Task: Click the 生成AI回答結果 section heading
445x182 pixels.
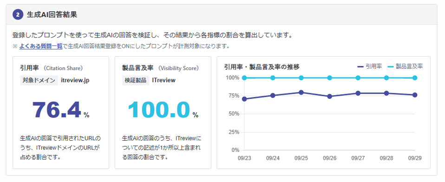Action: (x=52, y=15)
